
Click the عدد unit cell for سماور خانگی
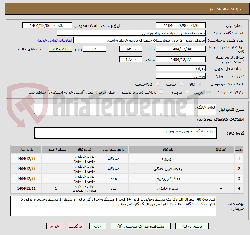(114, 188)
